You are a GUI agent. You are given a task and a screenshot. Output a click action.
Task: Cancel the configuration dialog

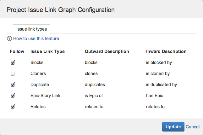click(193, 127)
